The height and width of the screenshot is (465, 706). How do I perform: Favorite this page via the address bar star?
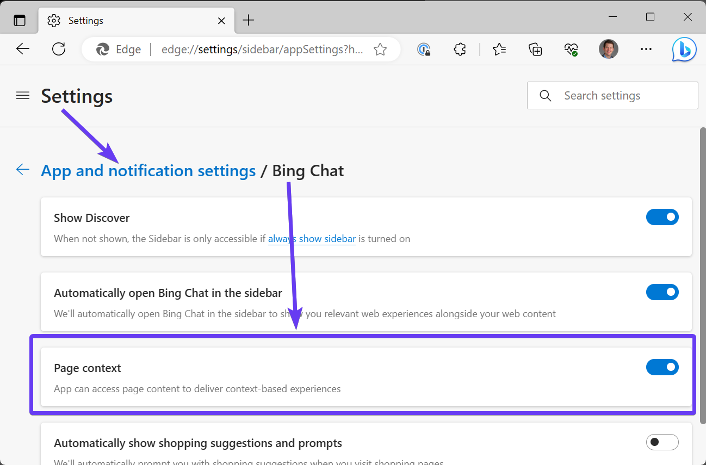point(380,49)
